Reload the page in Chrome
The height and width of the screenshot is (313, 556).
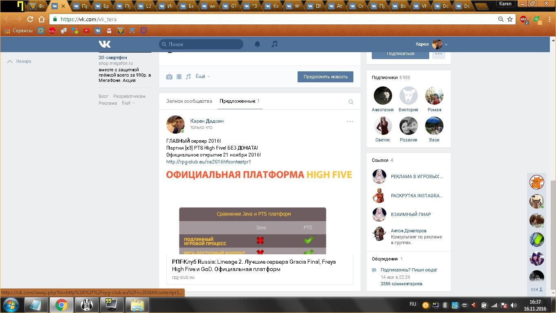click(30, 19)
